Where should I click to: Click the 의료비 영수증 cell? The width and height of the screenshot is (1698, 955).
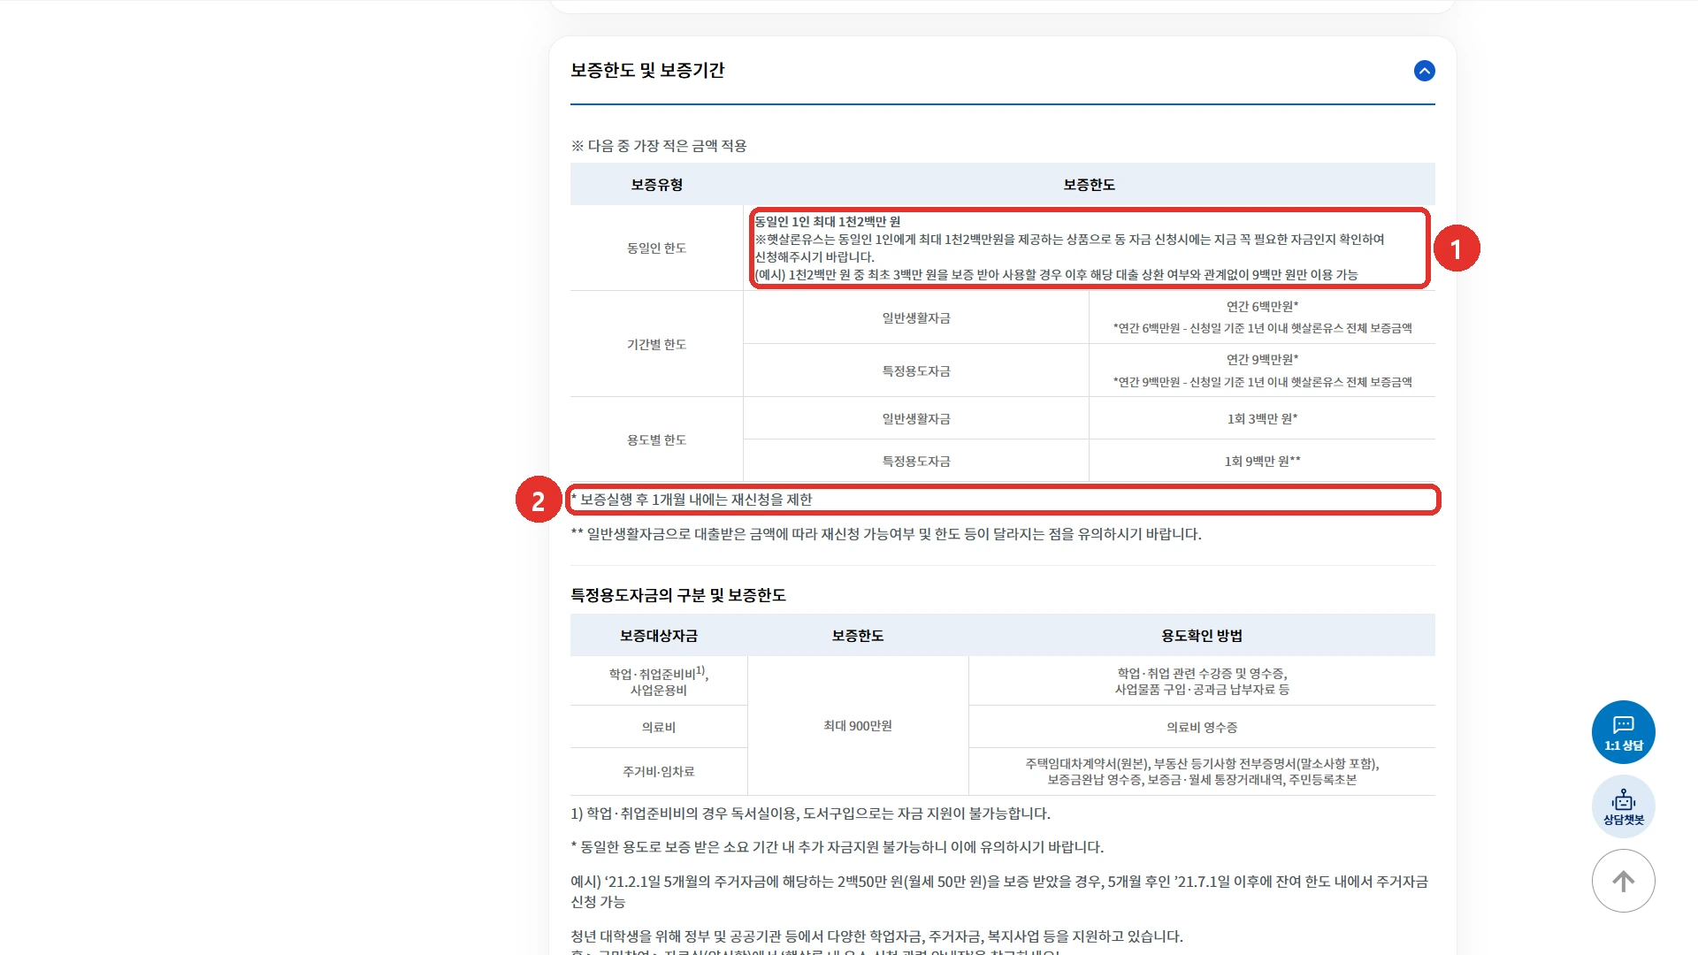tap(1202, 727)
